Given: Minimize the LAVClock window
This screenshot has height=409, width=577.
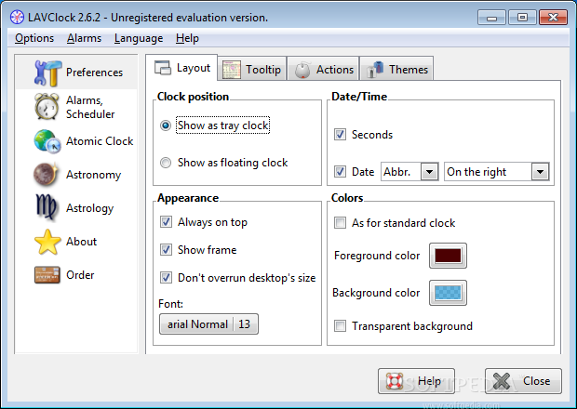Looking at the screenshot, I should click(x=491, y=18).
